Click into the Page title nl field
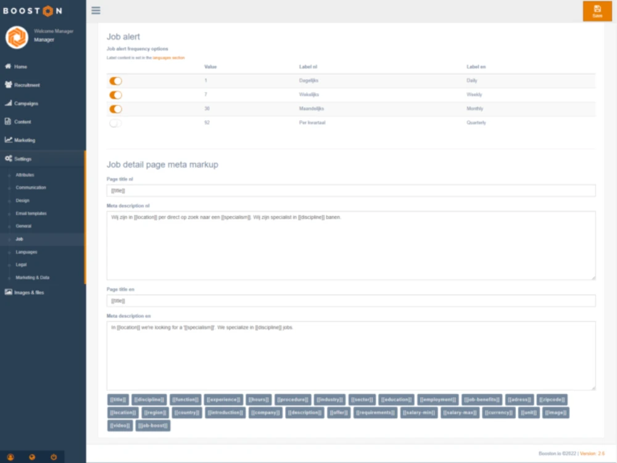 [x=351, y=191]
